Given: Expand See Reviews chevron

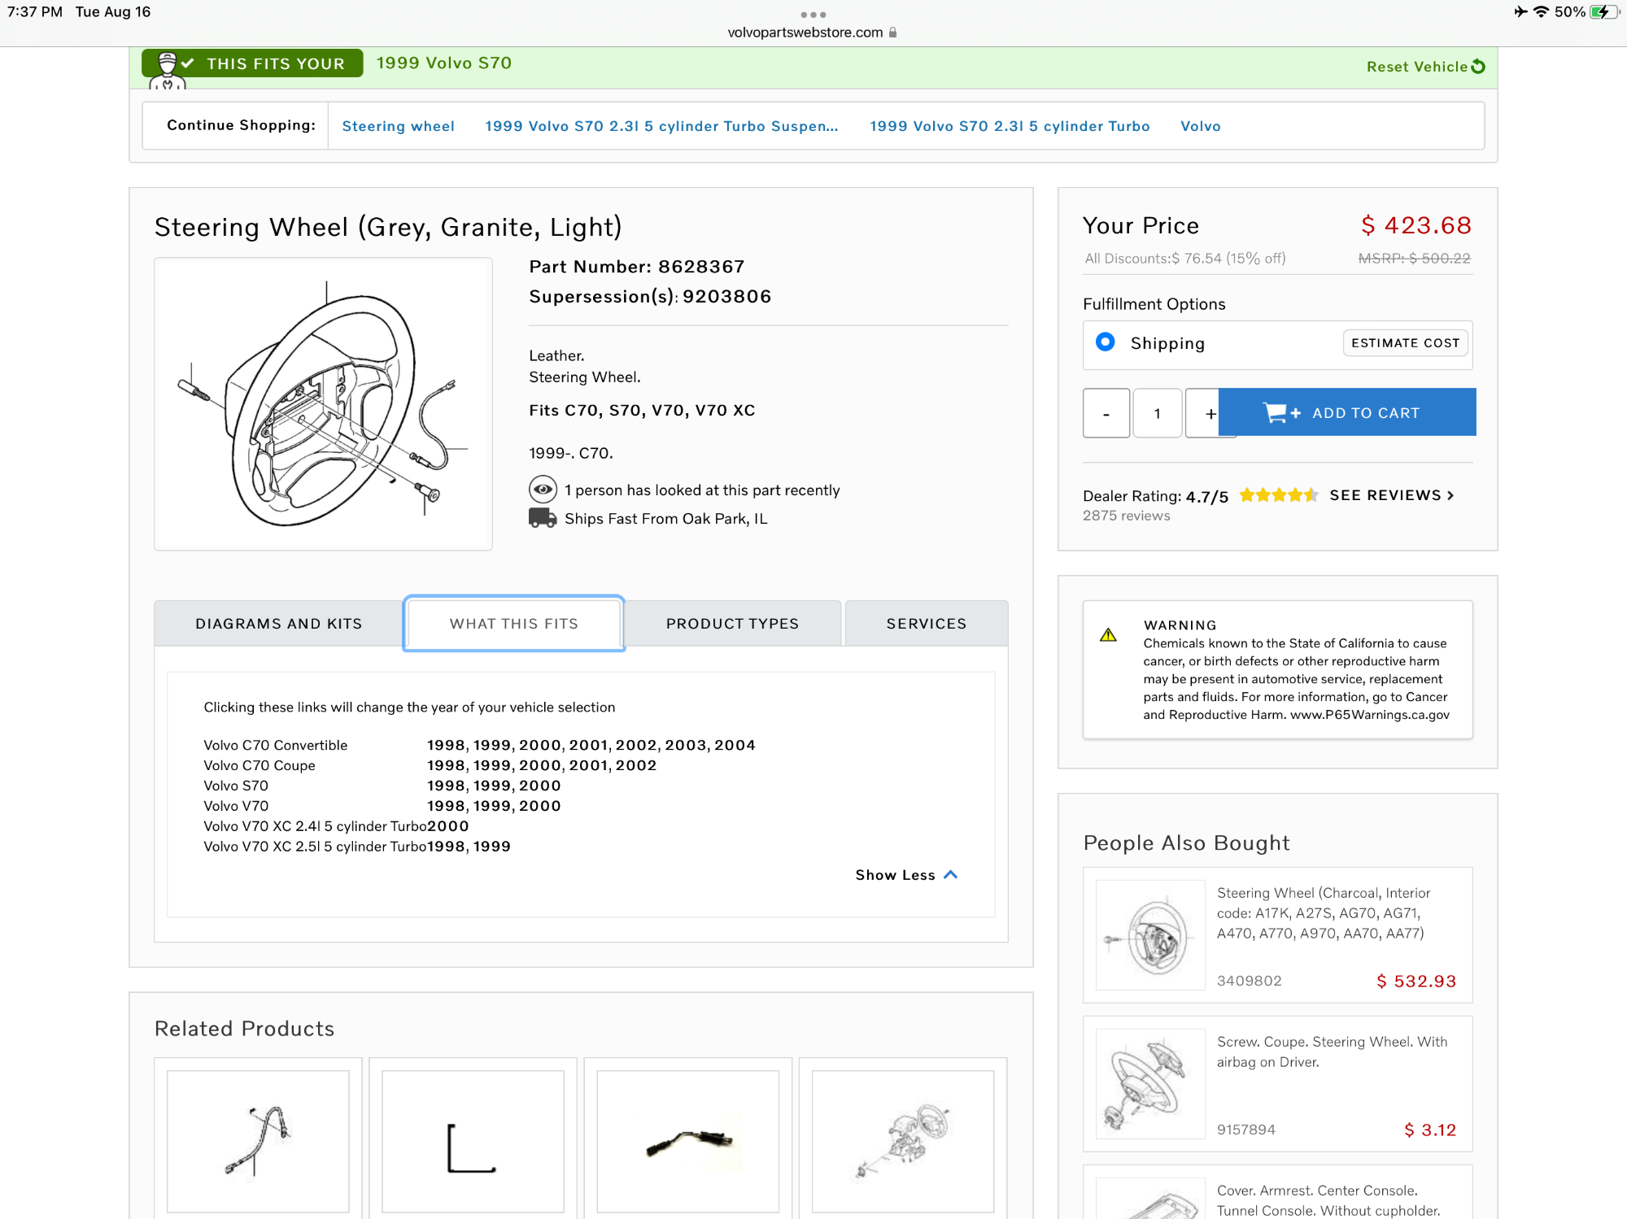Looking at the screenshot, I should pyautogui.click(x=1450, y=495).
